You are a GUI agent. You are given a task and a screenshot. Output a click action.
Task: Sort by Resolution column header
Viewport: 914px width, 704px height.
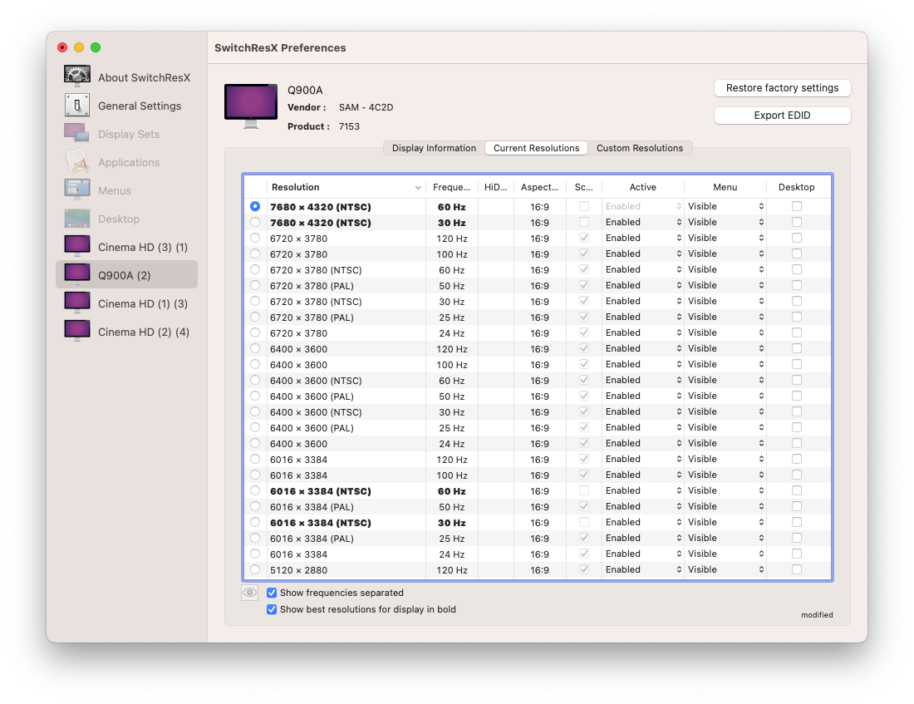coord(346,187)
